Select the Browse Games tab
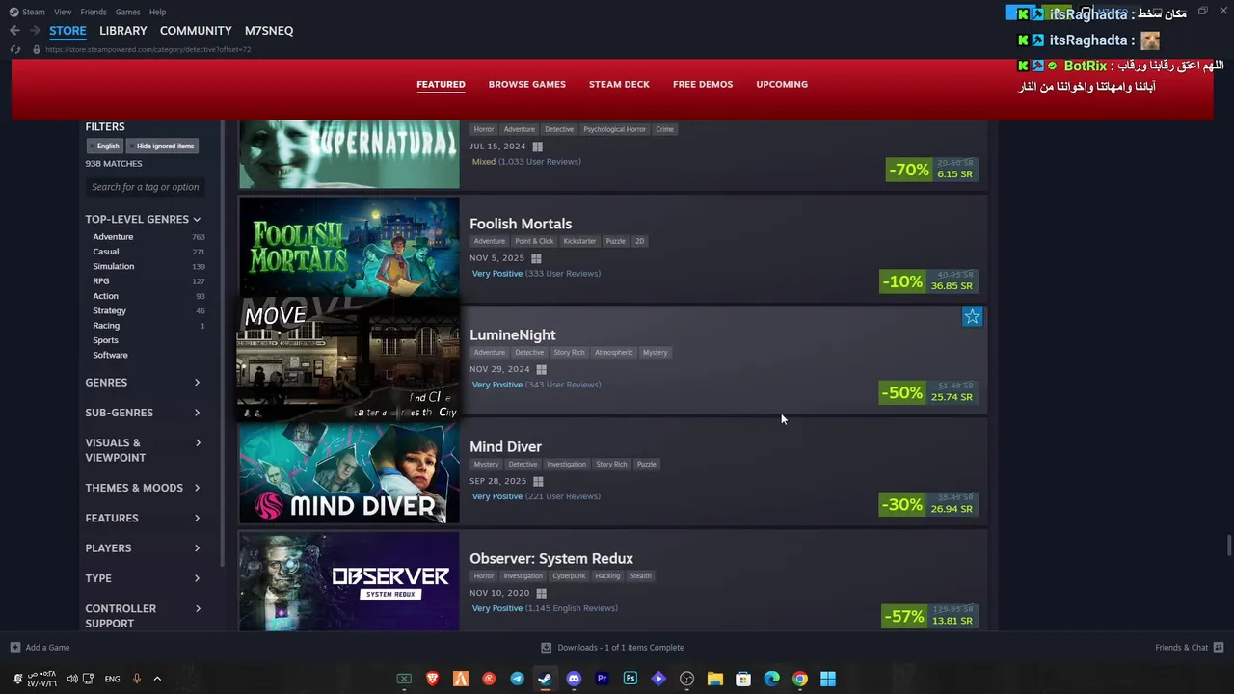The image size is (1234, 694). tap(527, 84)
